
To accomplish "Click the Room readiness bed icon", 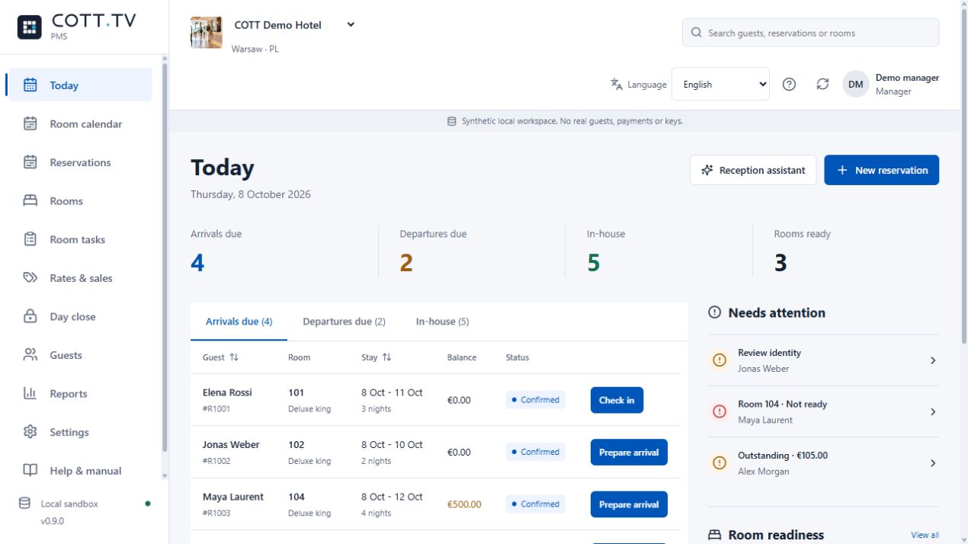I will pyautogui.click(x=714, y=535).
